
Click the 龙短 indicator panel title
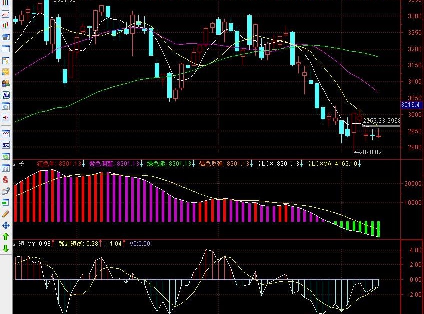pyautogui.click(x=19, y=244)
